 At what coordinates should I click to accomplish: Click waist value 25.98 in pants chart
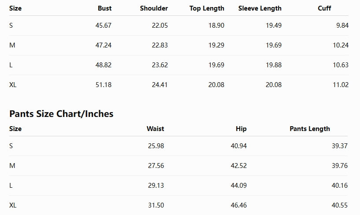(156, 146)
